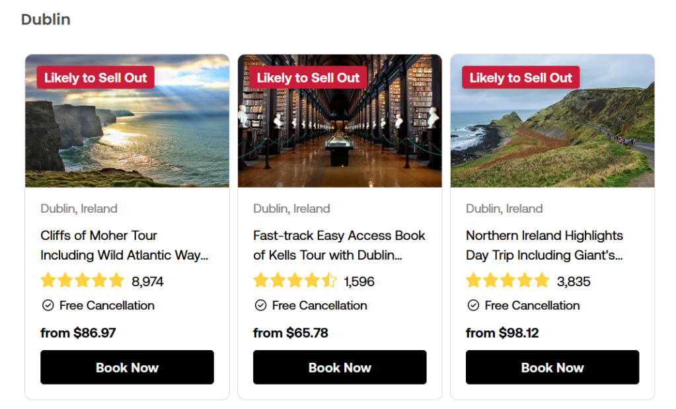
Task: Open the Cliffs of Moher tour photo
Action: click(127, 132)
